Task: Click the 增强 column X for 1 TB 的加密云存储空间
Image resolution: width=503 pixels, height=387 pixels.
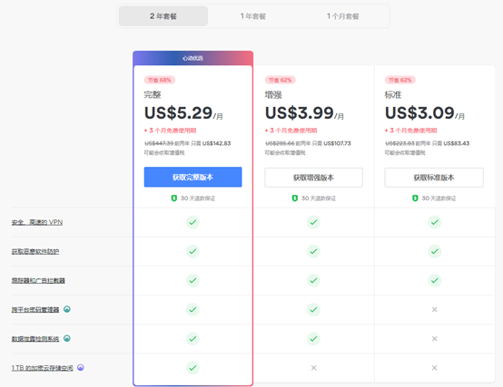Action: tap(313, 368)
